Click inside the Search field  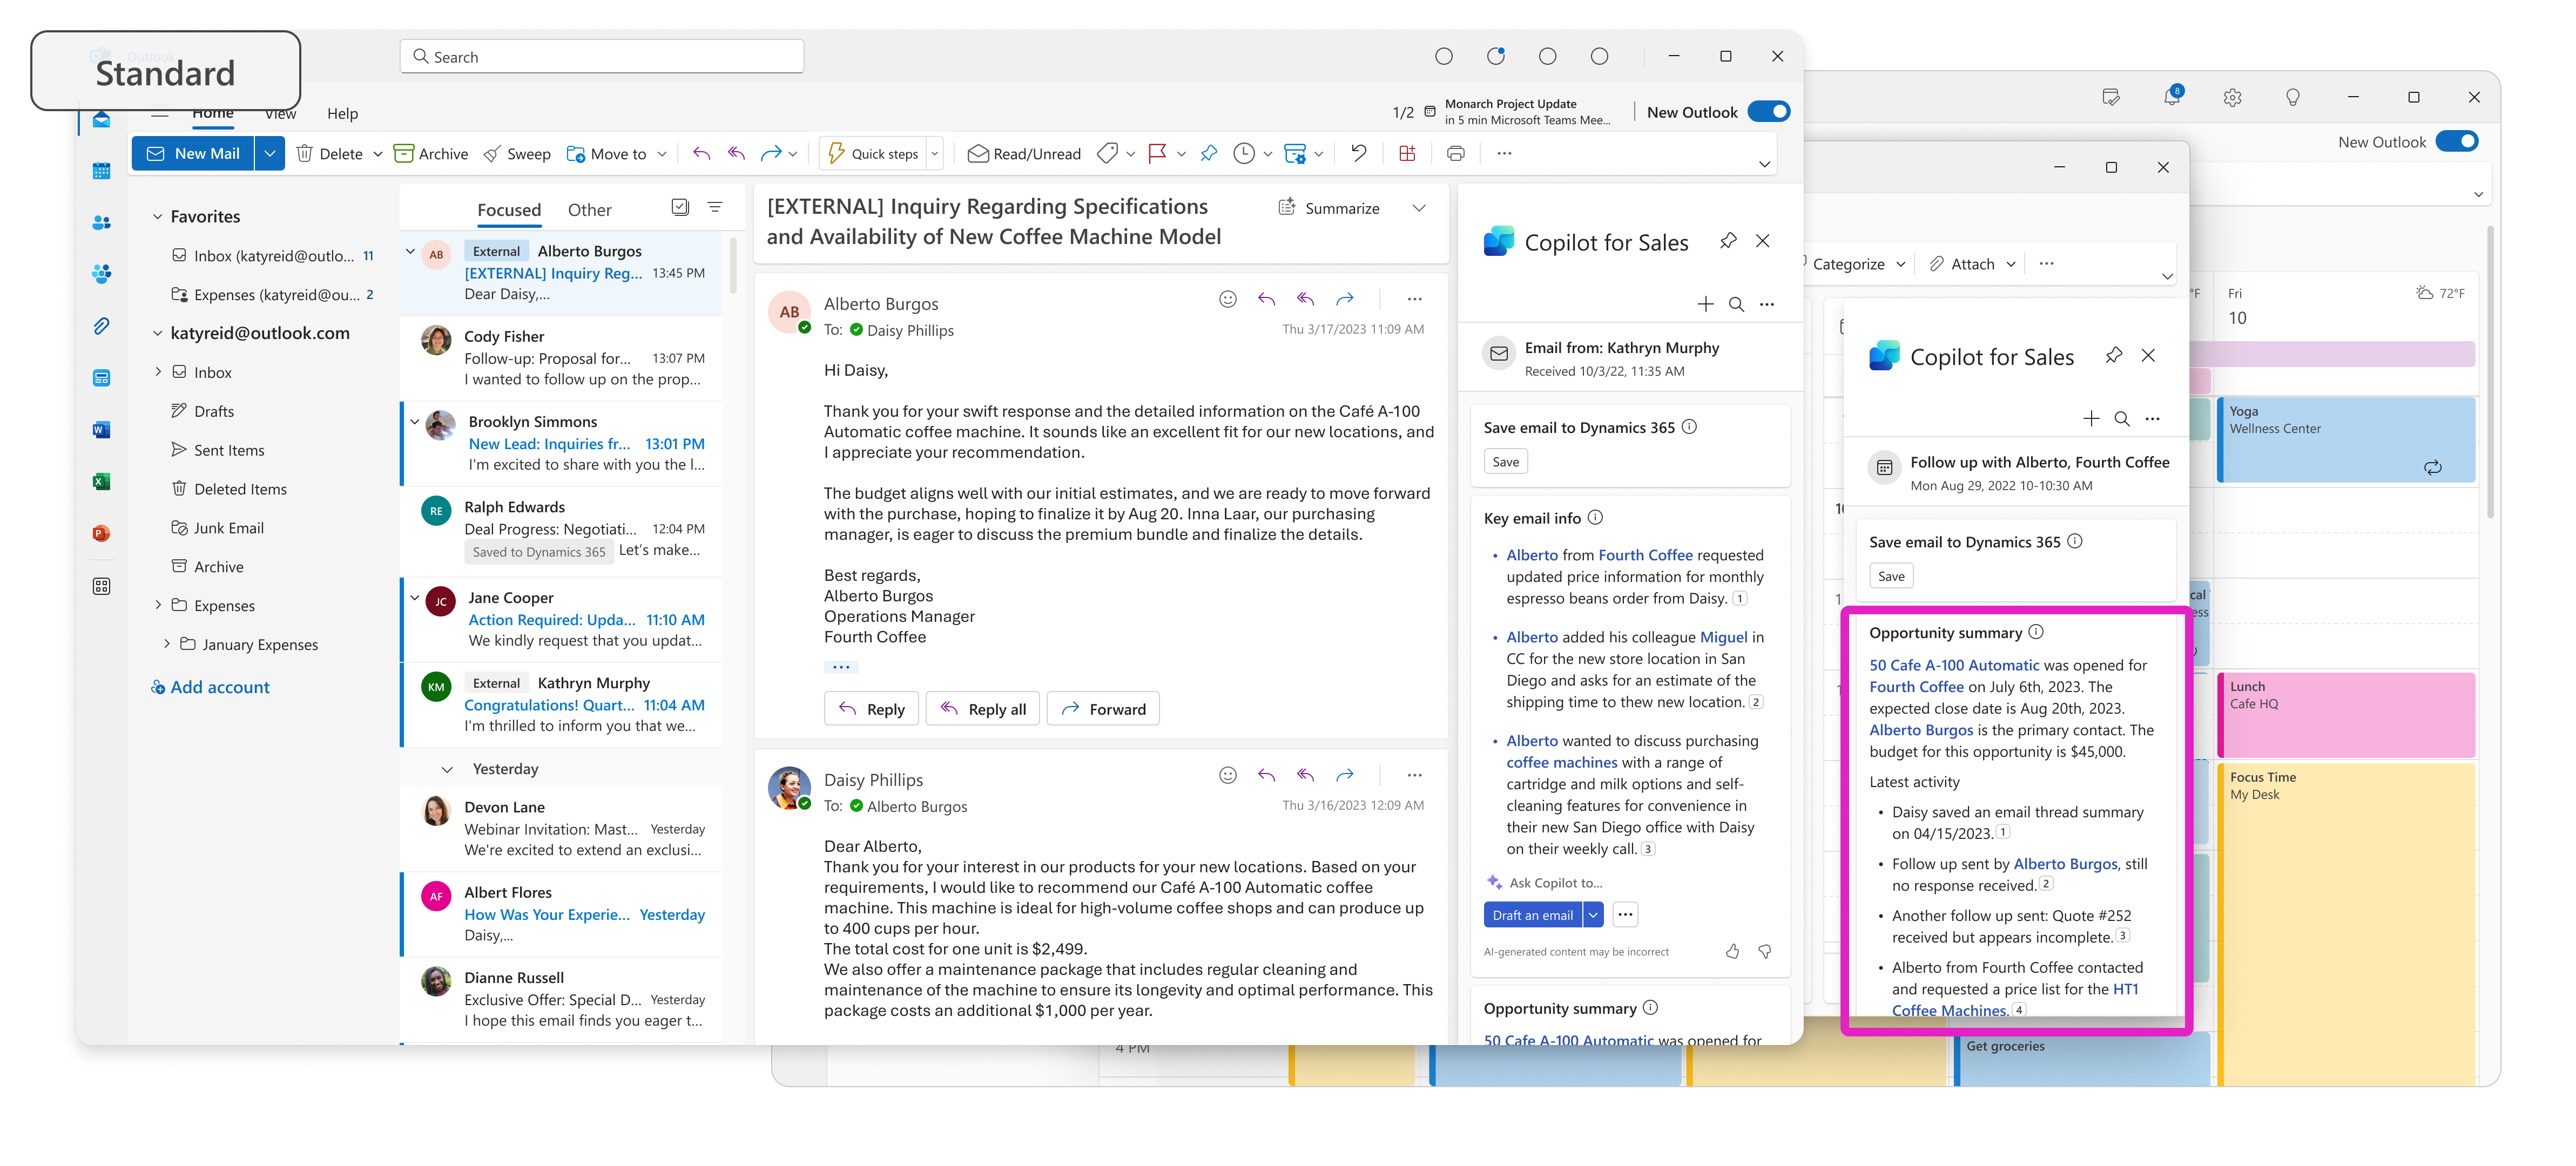pos(601,56)
